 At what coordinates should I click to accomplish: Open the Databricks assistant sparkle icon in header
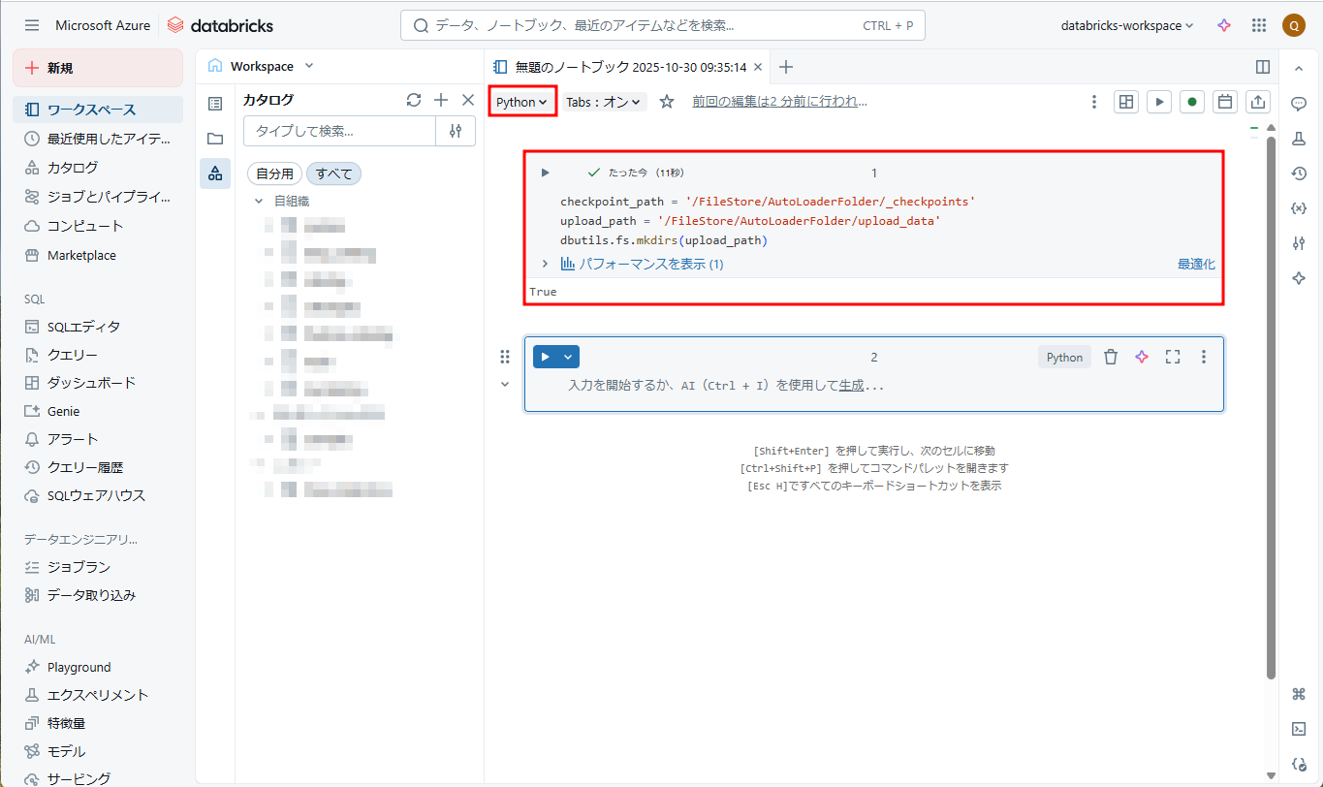point(1224,25)
